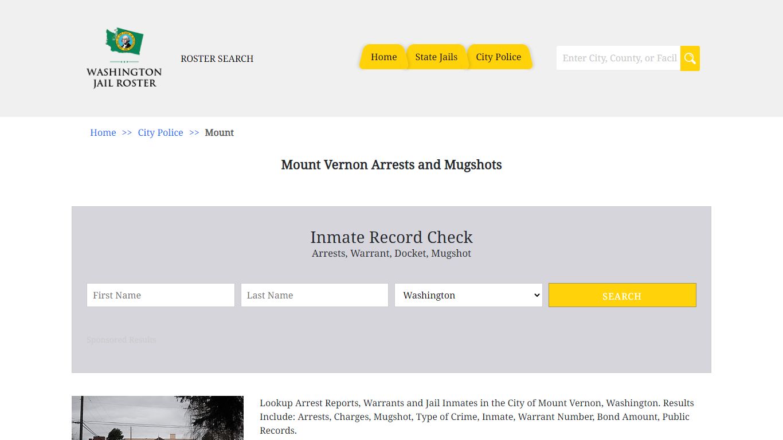
Task: Open the City Police navigation tab
Action: click(x=499, y=57)
